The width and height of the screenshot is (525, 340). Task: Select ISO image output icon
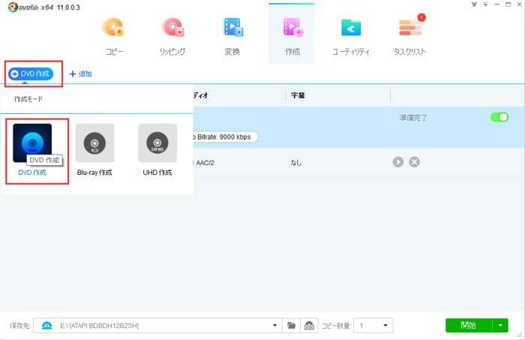pyautogui.click(x=309, y=325)
